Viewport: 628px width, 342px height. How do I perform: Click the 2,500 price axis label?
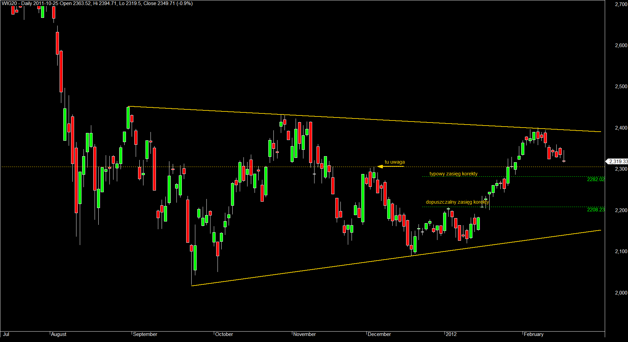(621, 87)
